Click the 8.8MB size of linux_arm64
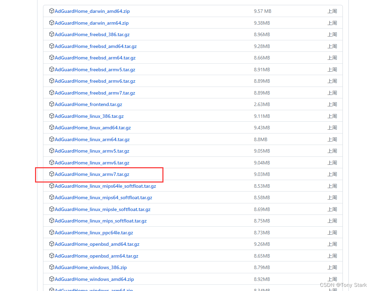The image size is (372, 291). point(261,139)
